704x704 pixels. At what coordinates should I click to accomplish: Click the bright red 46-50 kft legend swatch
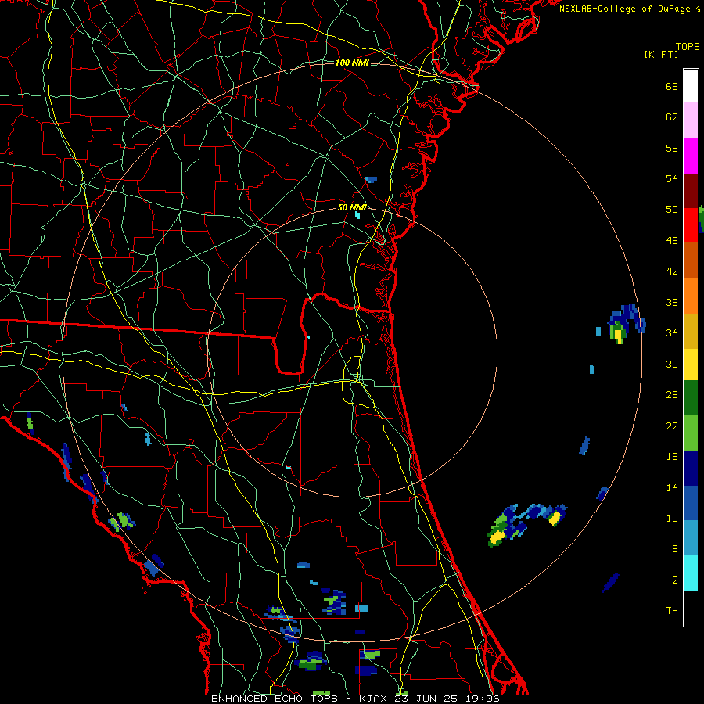coord(691,225)
